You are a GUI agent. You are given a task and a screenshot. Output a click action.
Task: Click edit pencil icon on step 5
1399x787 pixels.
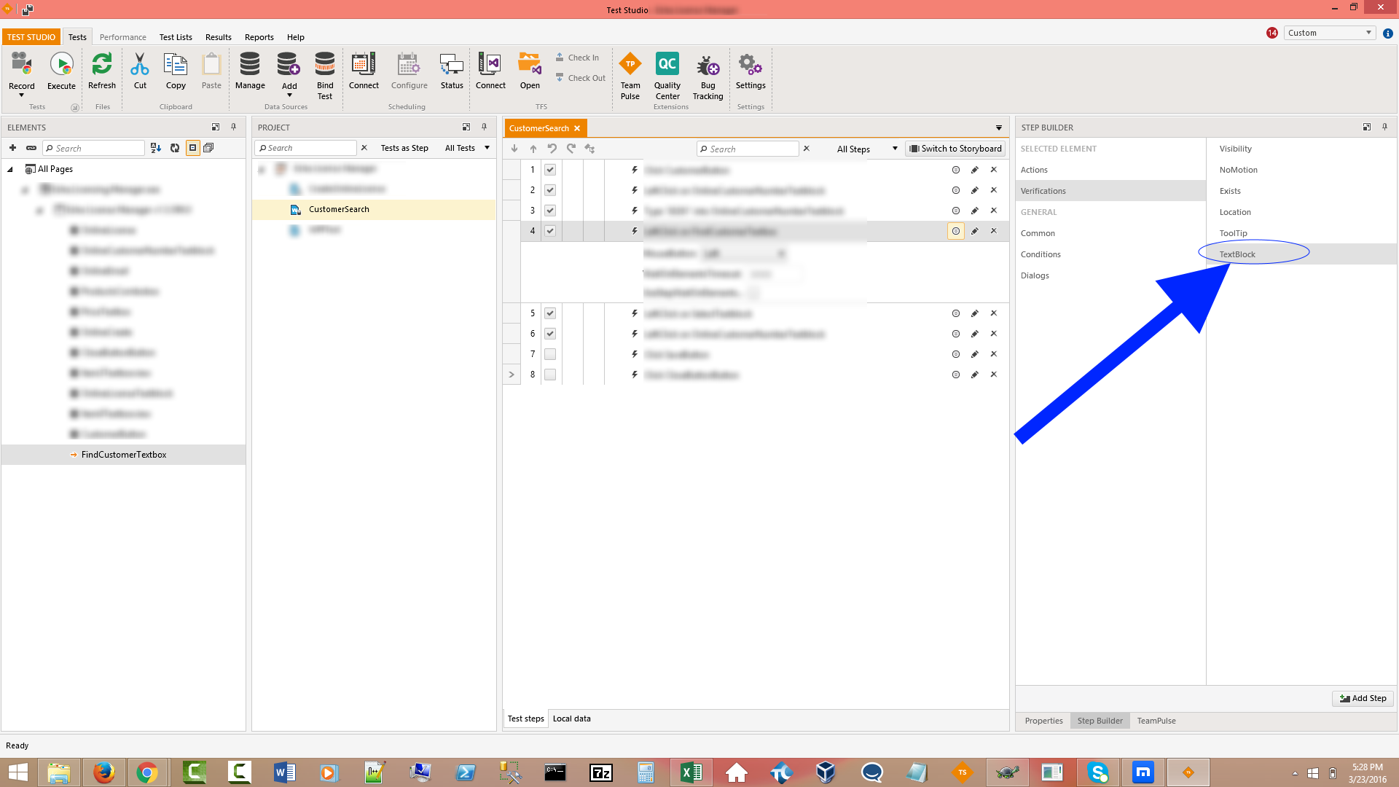(x=974, y=313)
